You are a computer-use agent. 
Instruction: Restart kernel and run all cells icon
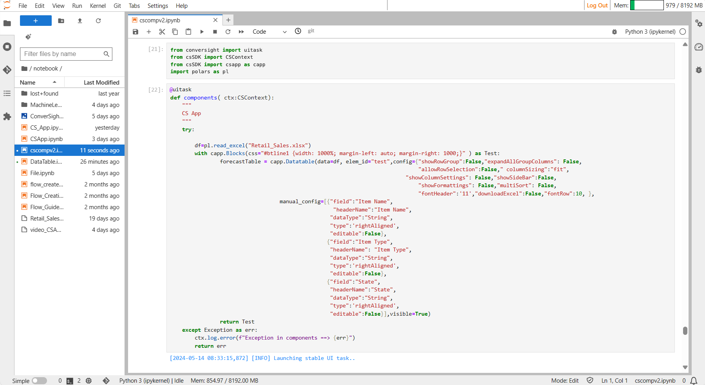pos(241,32)
